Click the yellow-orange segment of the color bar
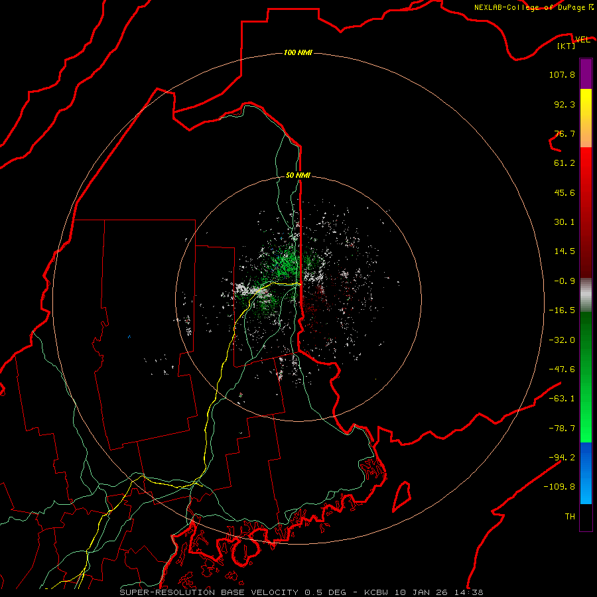The image size is (597, 597). point(586,118)
